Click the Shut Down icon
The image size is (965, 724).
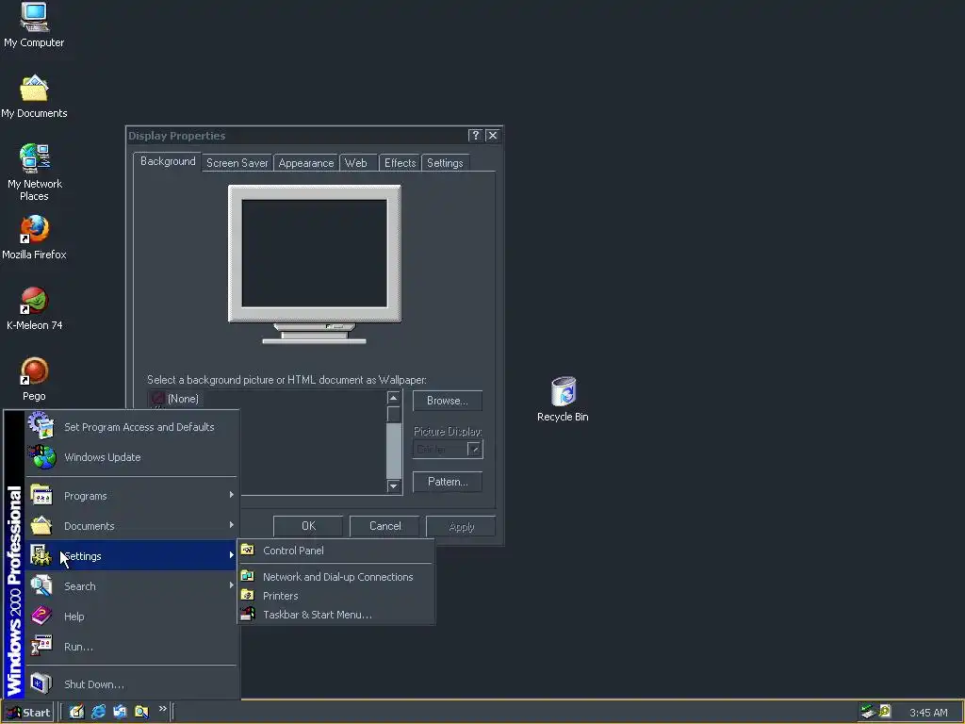(x=41, y=683)
